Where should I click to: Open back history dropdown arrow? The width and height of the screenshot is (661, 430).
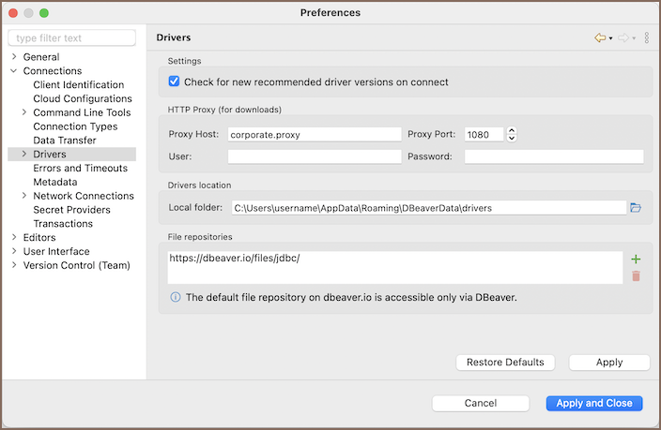(x=611, y=38)
